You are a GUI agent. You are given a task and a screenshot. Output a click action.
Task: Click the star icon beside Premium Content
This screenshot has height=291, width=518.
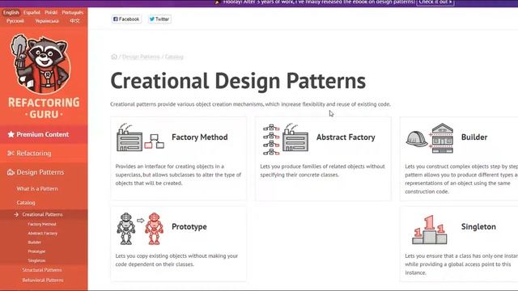coord(11,134)
